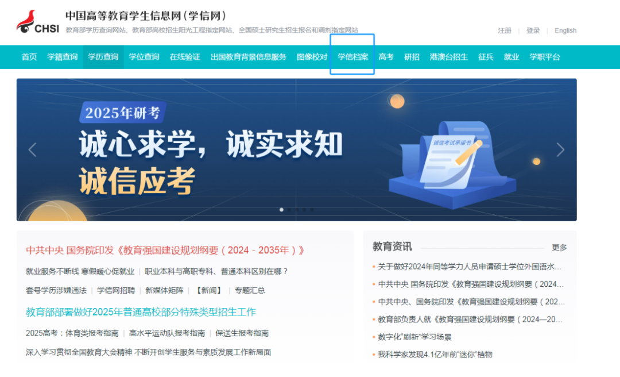Image resolution: width=620 pixels, height=377 pixels.
Task: Open 出国教育背景信息服务 navigation item
Action: click(249, 57)
